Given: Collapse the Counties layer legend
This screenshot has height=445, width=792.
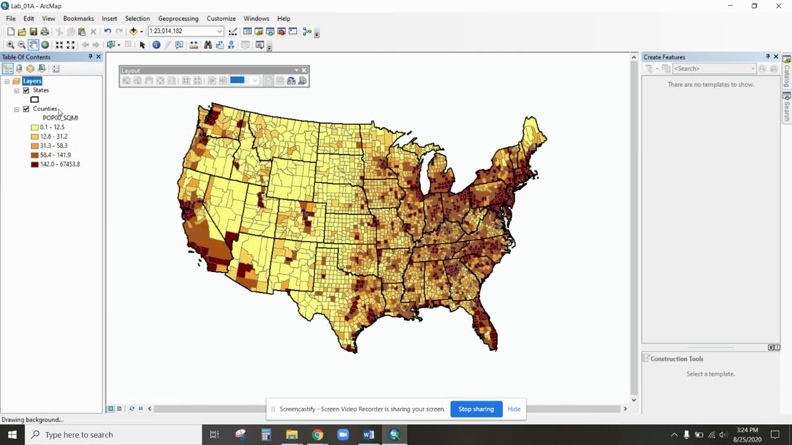Looking at the screenshot, I should pyautogui.click(x=17, y=109).
